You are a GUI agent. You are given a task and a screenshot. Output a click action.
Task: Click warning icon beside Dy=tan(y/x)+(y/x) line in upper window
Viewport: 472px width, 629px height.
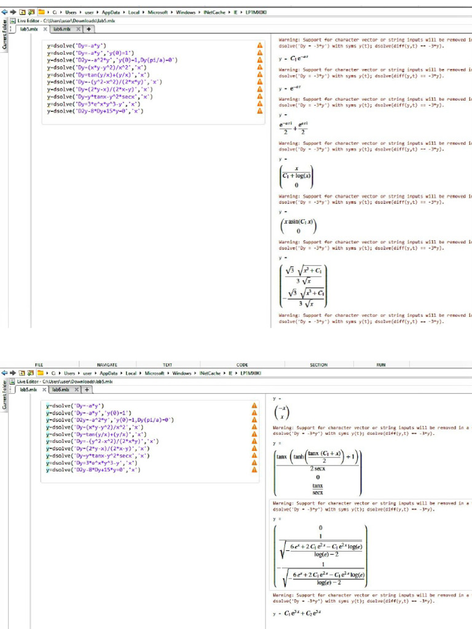point(260,74)
